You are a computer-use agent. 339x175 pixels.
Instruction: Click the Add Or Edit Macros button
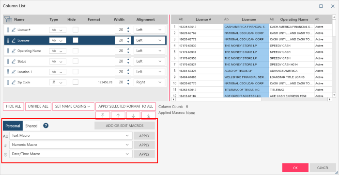click(124, 126)
